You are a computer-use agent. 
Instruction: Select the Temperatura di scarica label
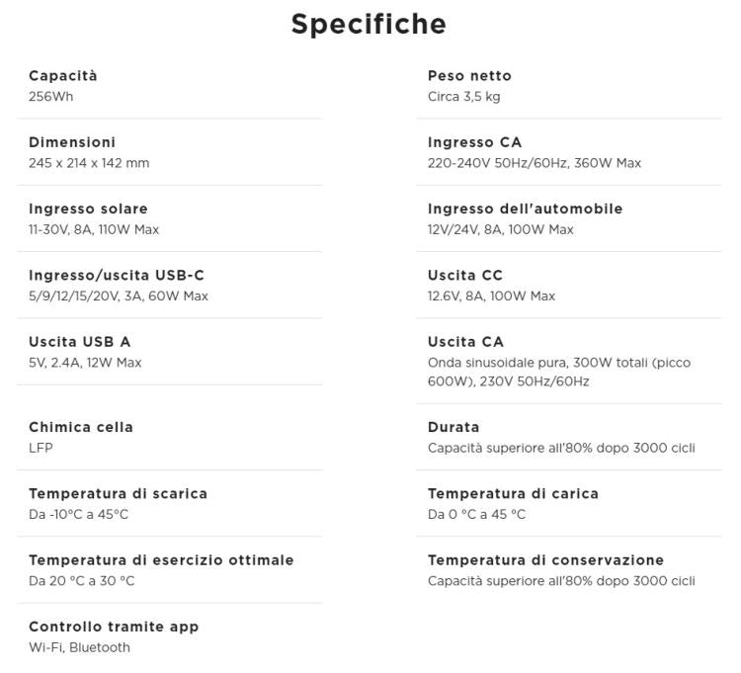pyautogui.click(x=118, y=493)
